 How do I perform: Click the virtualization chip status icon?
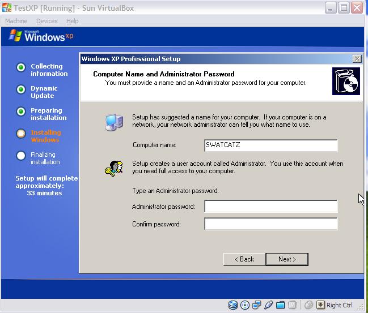[293, 305]
